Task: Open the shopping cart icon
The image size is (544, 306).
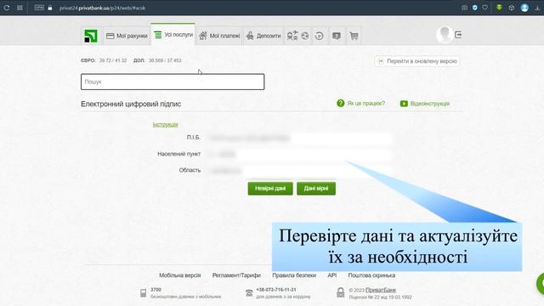Action: click(354, 36)
